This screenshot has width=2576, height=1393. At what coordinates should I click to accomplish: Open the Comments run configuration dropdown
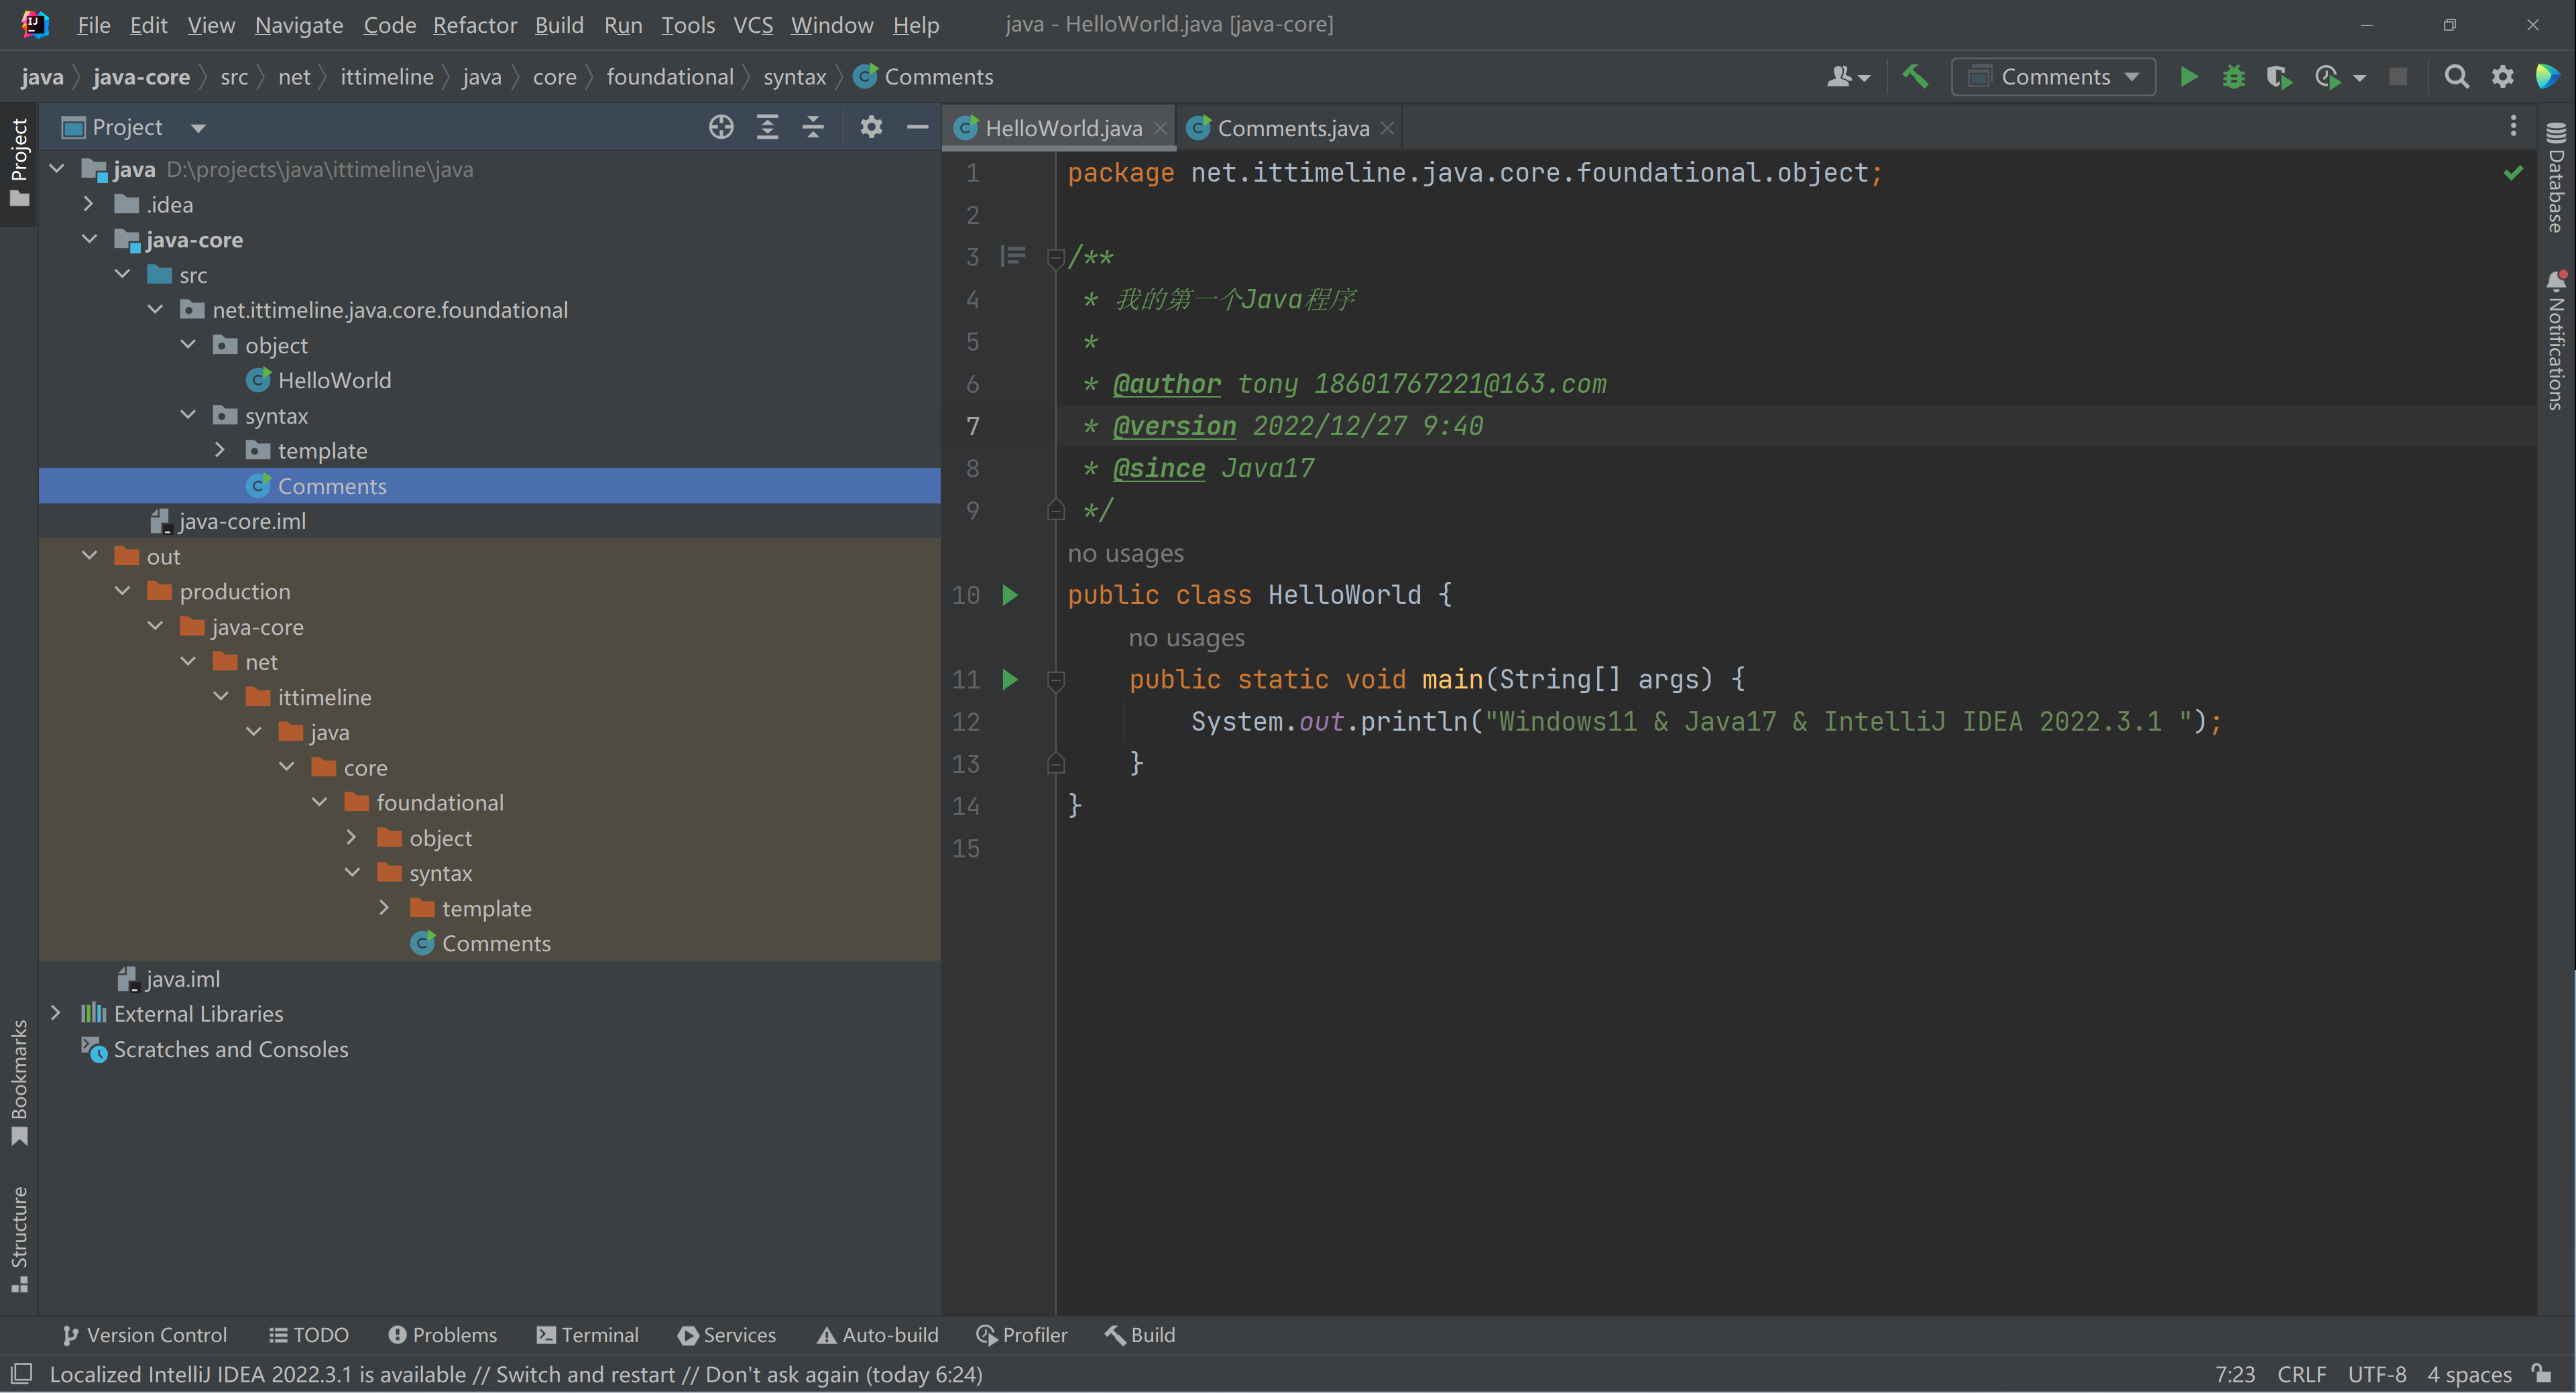2053,76
